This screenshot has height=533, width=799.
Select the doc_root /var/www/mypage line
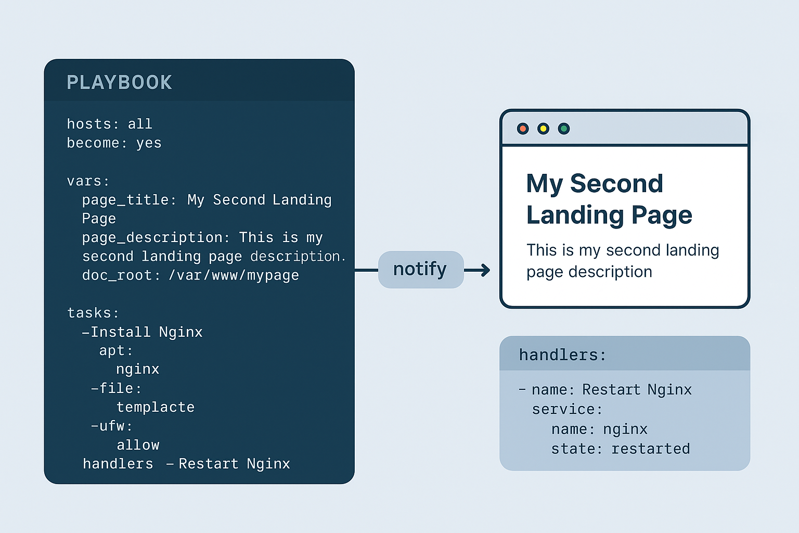190,275
